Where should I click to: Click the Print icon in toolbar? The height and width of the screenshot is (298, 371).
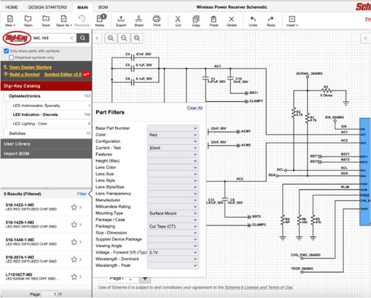point(156,20)
